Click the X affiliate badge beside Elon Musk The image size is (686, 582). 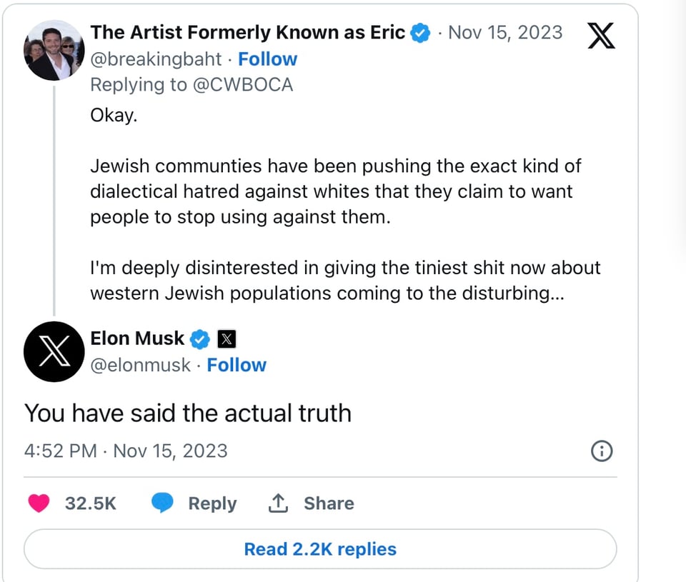226,338
